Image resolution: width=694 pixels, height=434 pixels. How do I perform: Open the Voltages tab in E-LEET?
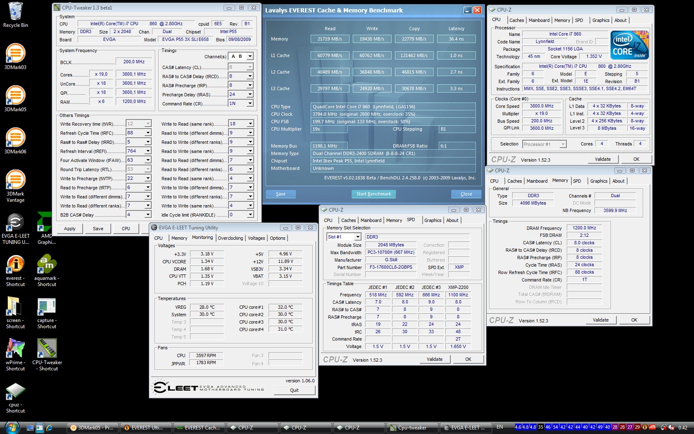click(x=256, y=238)
